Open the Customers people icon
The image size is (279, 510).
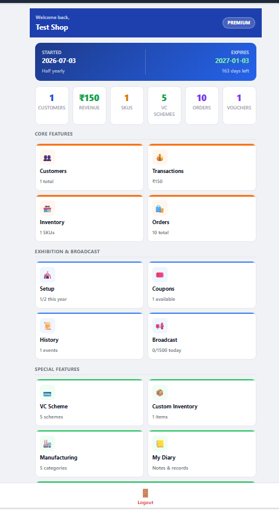pos(48,158)
